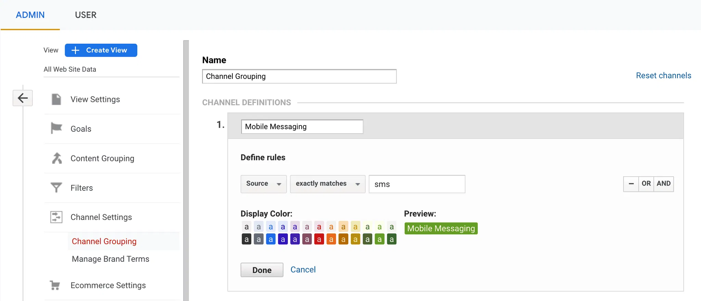Switch to the ADMIN tab
This screenshot has height=301, width=701.
(30, 15)
